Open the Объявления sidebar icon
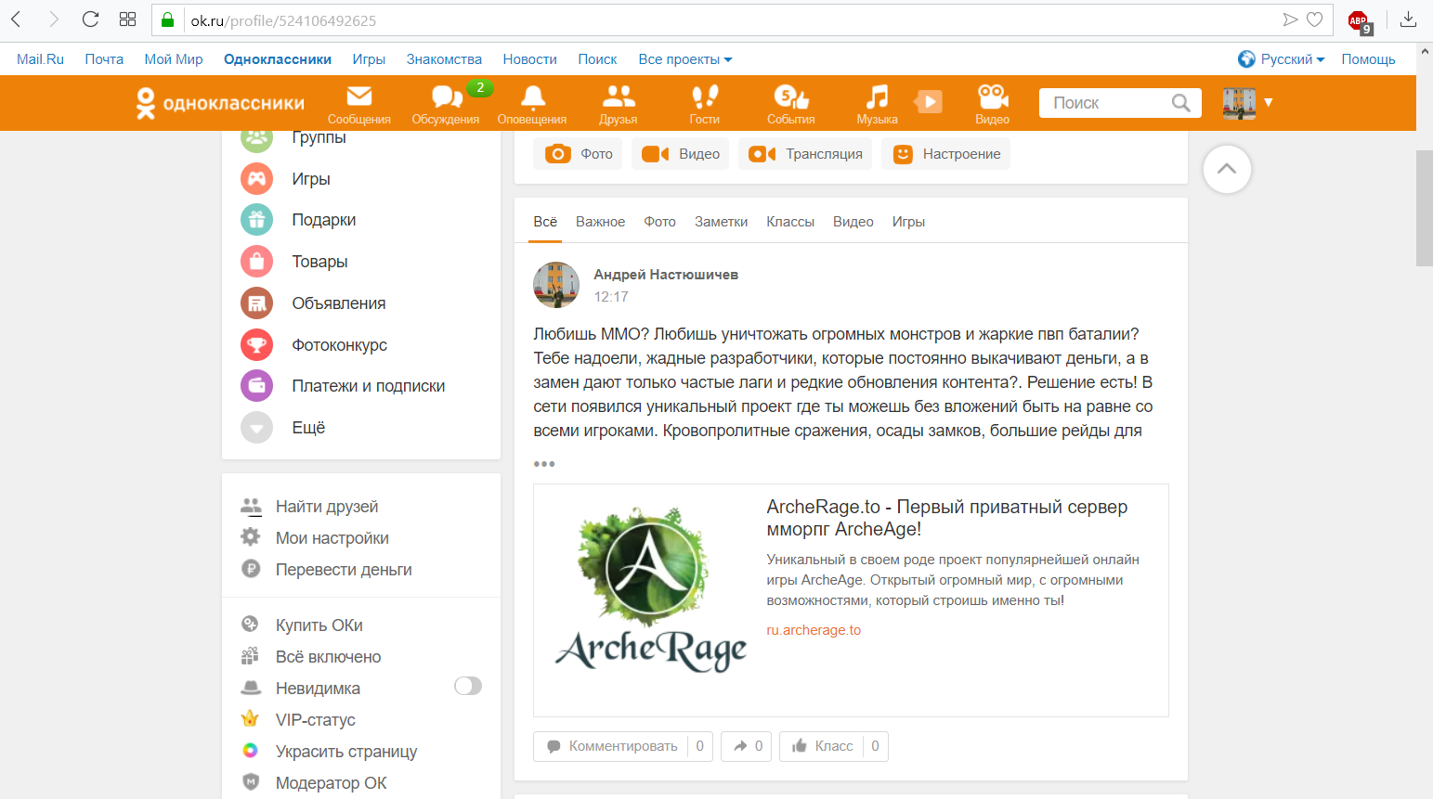1433x799 pixels. click(x=257, y=303)
